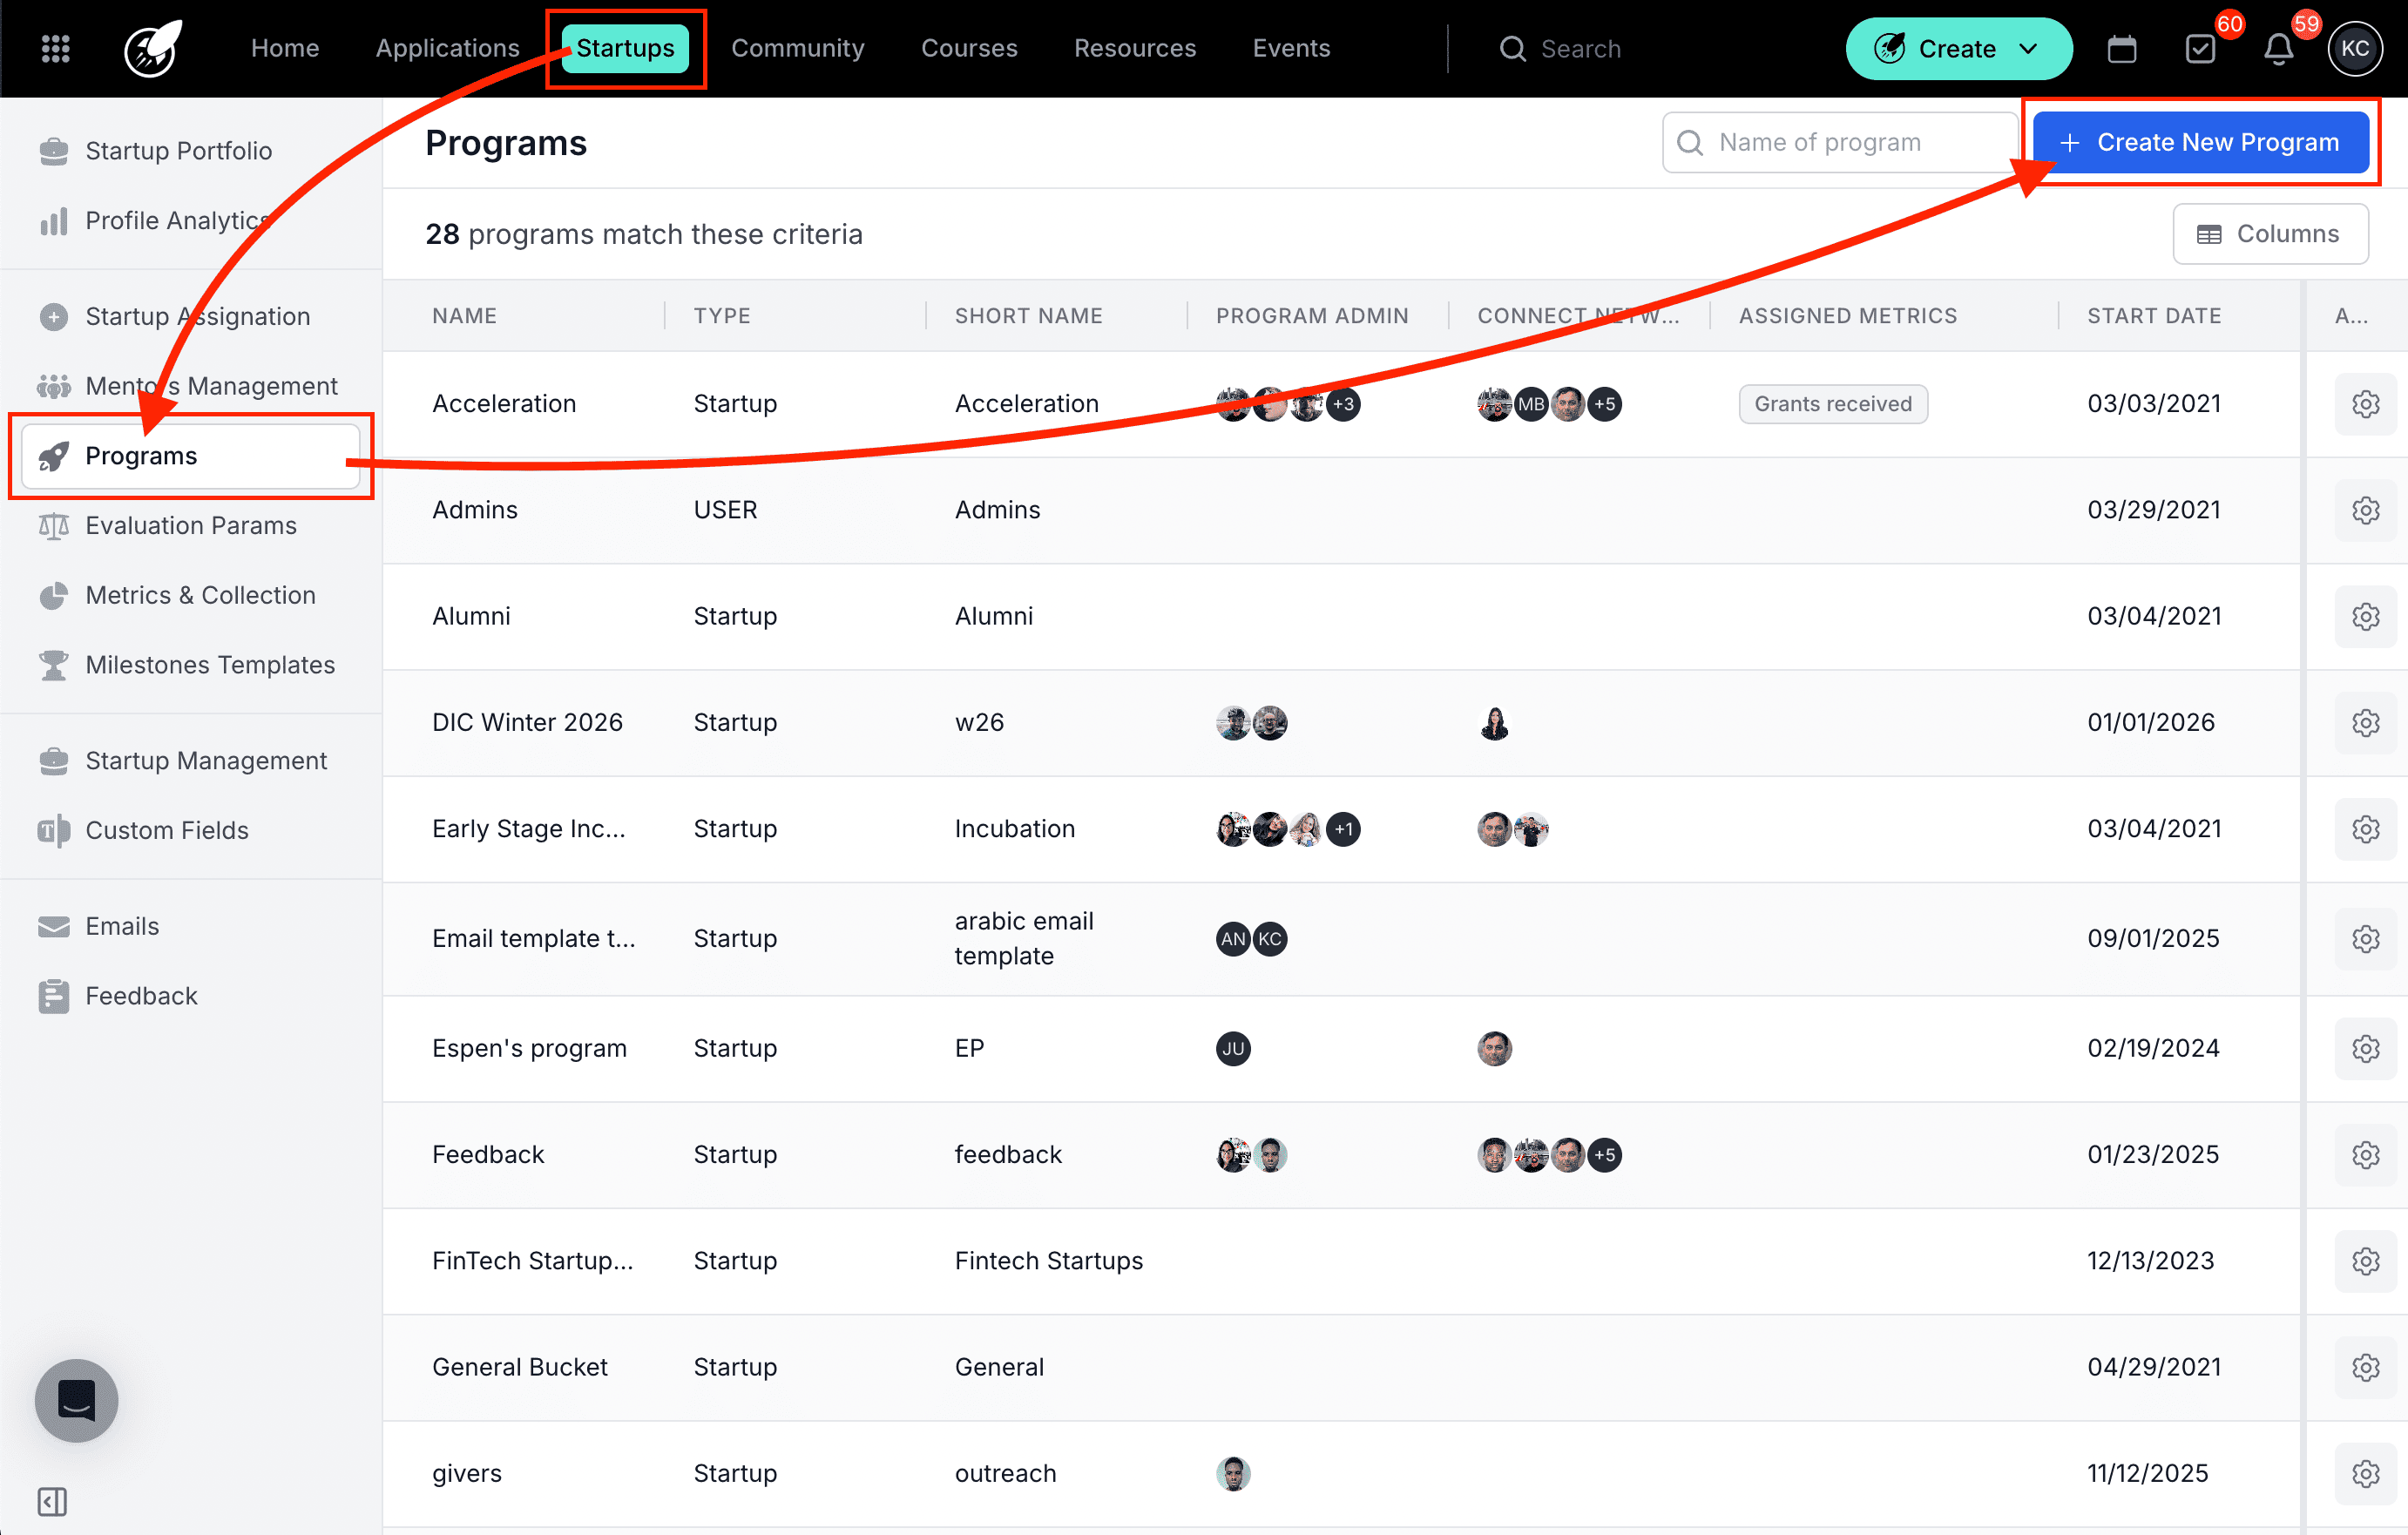2408x1535 pixels.
Task: Open settings gear for DIC Winter 2026
Action: click(2365, 722)
